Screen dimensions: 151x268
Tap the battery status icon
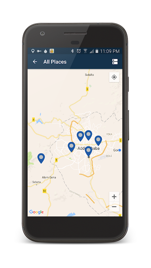97,51
